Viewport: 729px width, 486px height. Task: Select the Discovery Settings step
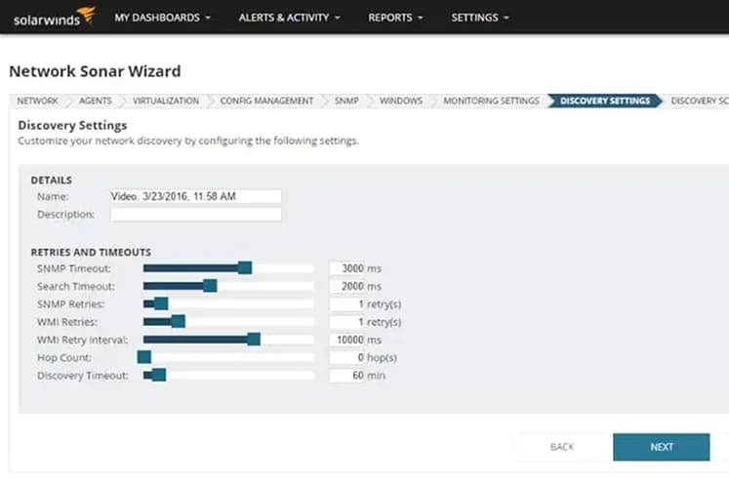click(x=605, y=101)
